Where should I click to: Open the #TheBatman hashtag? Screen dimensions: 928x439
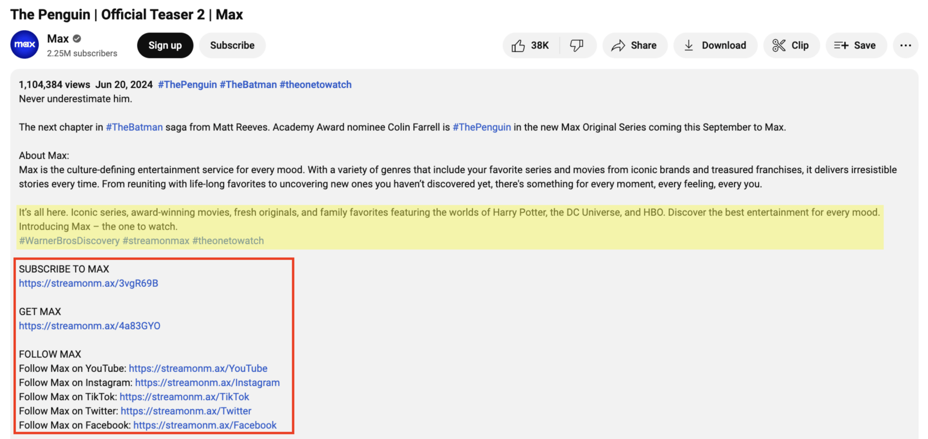coord(248,84)
